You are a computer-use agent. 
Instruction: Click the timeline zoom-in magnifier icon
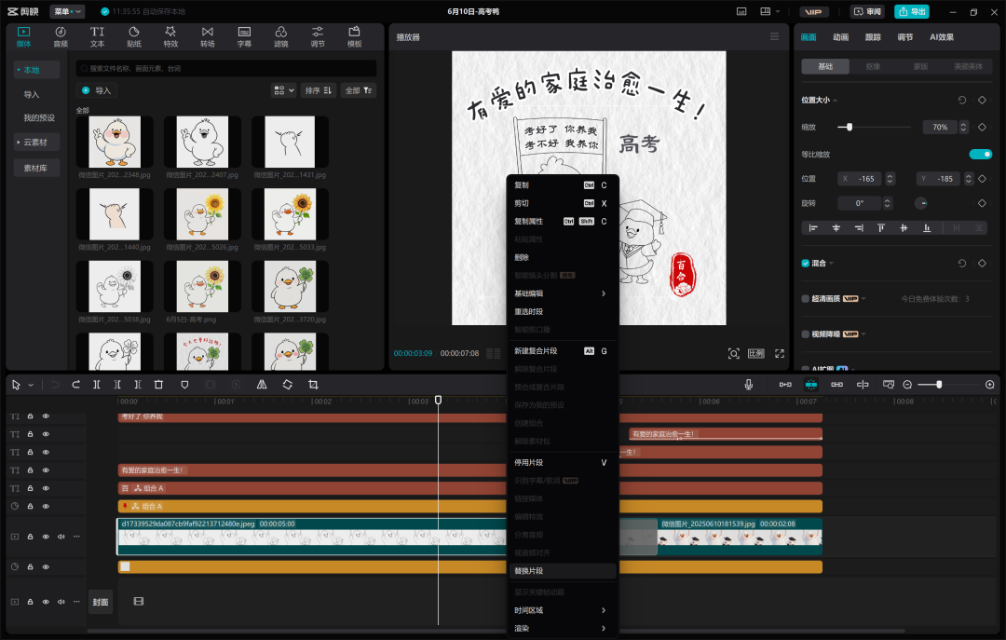coord(990,385)
